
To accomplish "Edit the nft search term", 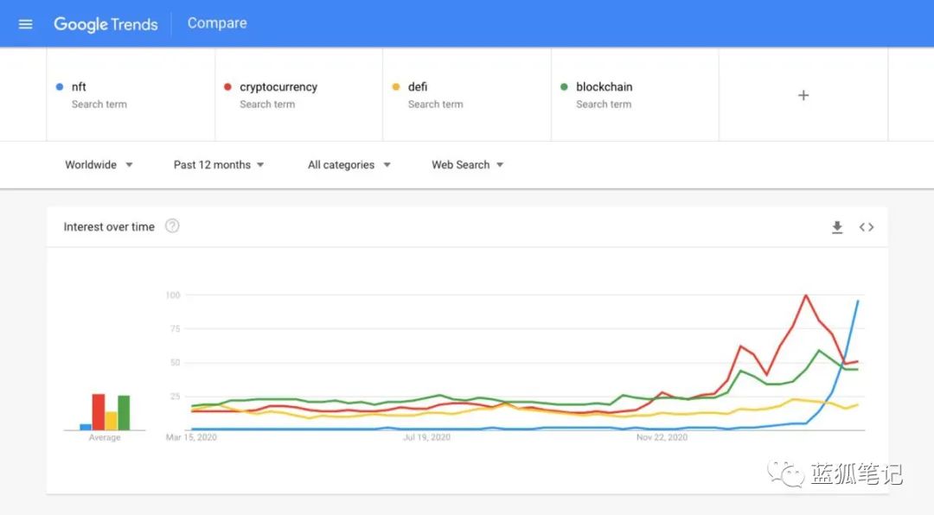I will [x=131, y=95].
